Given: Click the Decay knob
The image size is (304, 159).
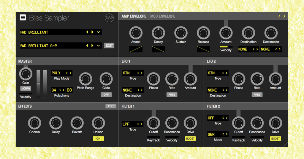Looking at the screenshot, I should [158, 33].
